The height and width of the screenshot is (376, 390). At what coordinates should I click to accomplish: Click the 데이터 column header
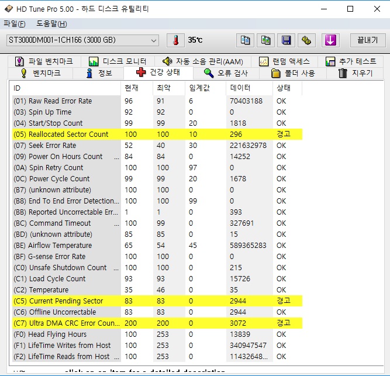coord(250,88)
